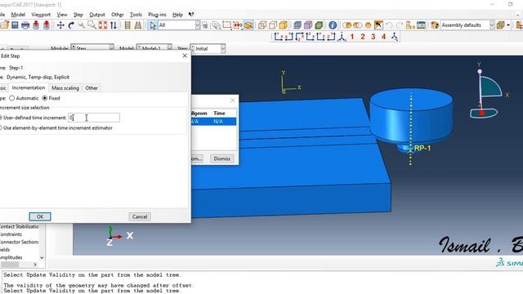The width and height of the screenshot is (523, 294).
Task: Click the Redo arrow icon
Action: coord(400,25)
